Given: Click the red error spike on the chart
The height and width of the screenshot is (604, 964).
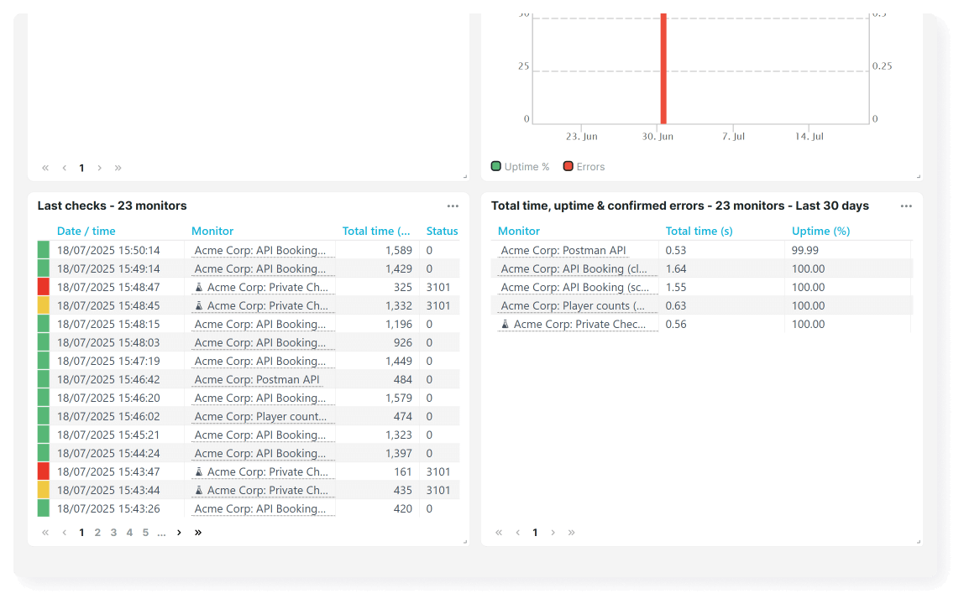Looking at the screenshot, I should coord(663,67).
